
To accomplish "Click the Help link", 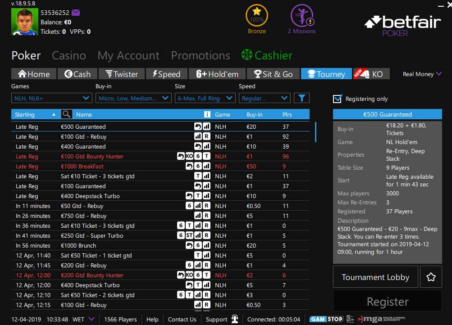I will (x=152, y=319).
